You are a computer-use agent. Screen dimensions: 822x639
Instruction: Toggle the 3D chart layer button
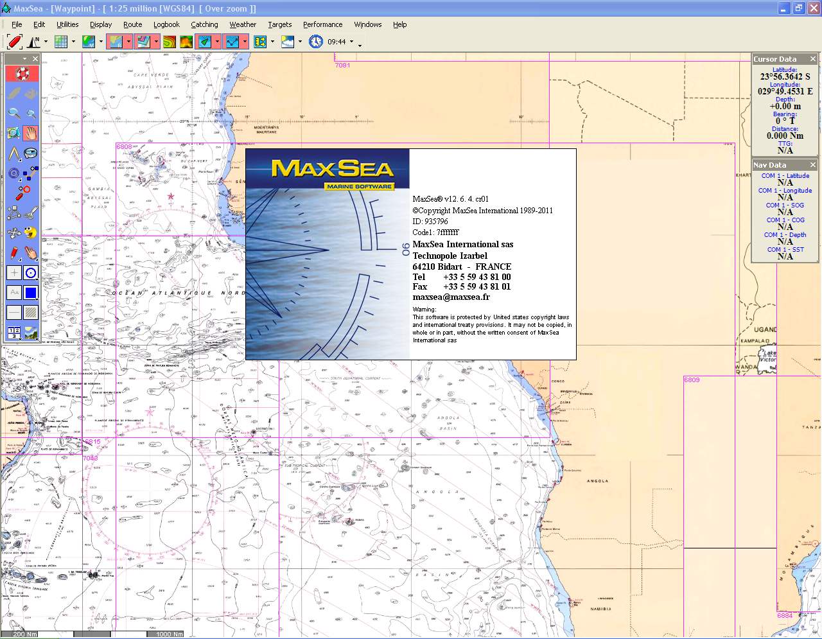pos(143,42)
